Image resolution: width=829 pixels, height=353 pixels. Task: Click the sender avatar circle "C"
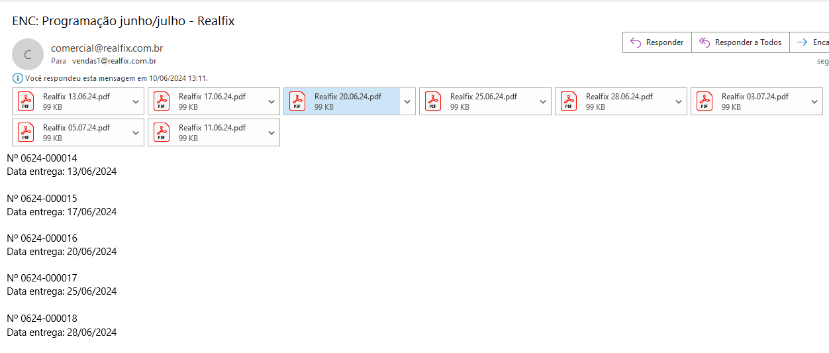point(28,54)
